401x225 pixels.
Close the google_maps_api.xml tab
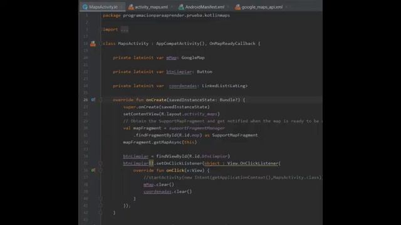[x=286, y=7]
